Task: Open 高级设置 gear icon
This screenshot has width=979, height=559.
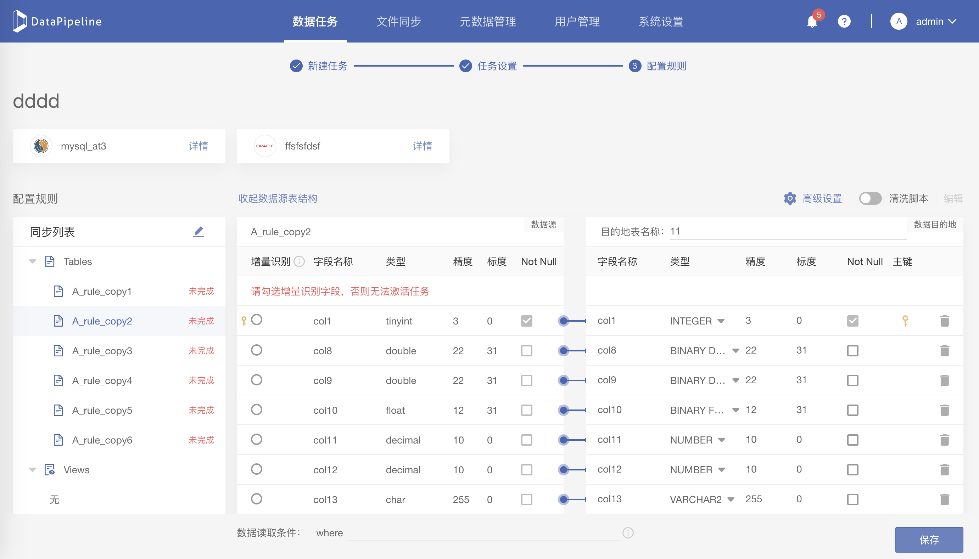Action: point(790,198)
